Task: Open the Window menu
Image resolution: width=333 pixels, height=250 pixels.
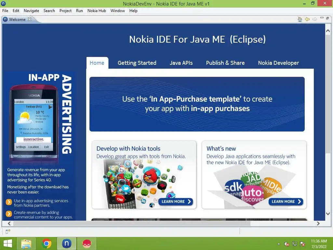Action: pos(118,11)
